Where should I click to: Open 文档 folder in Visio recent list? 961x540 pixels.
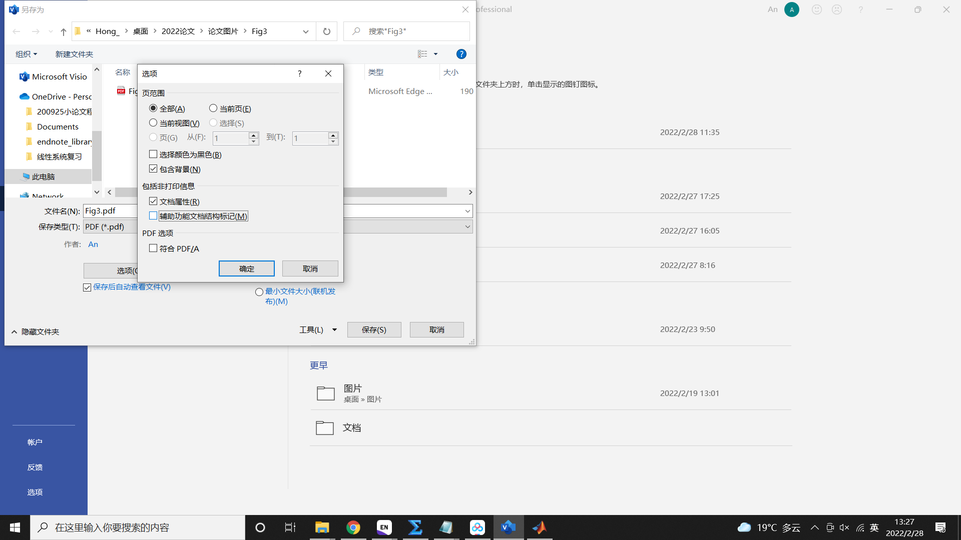click(x=551, y=427)
